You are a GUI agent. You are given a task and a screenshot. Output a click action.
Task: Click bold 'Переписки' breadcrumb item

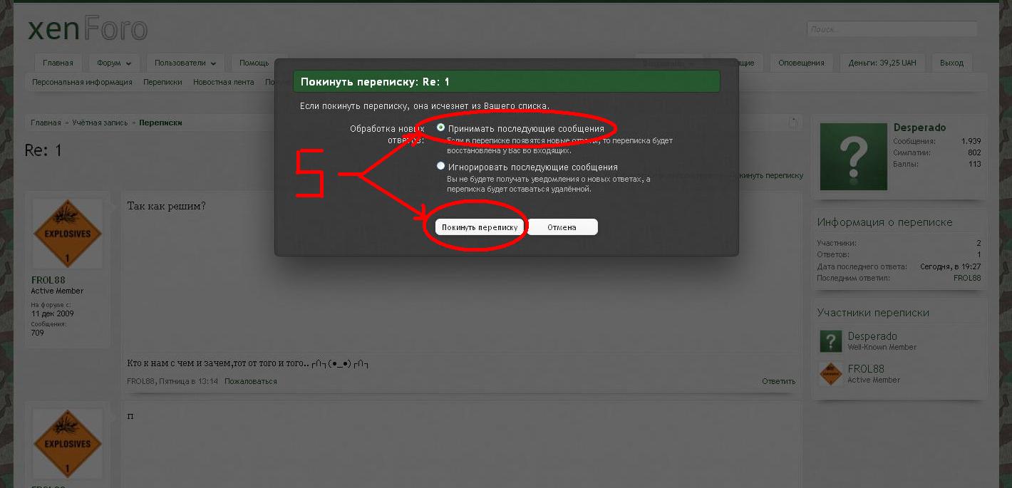tap(160, 123)
